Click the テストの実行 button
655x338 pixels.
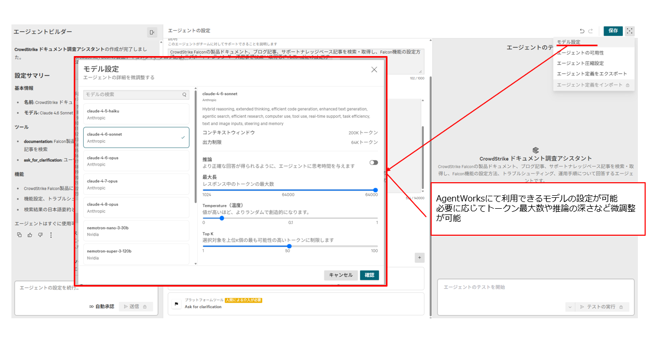tap(601, 307)
